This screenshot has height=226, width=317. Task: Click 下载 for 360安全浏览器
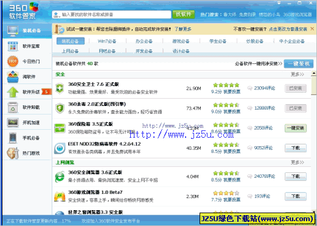[296, 177]
